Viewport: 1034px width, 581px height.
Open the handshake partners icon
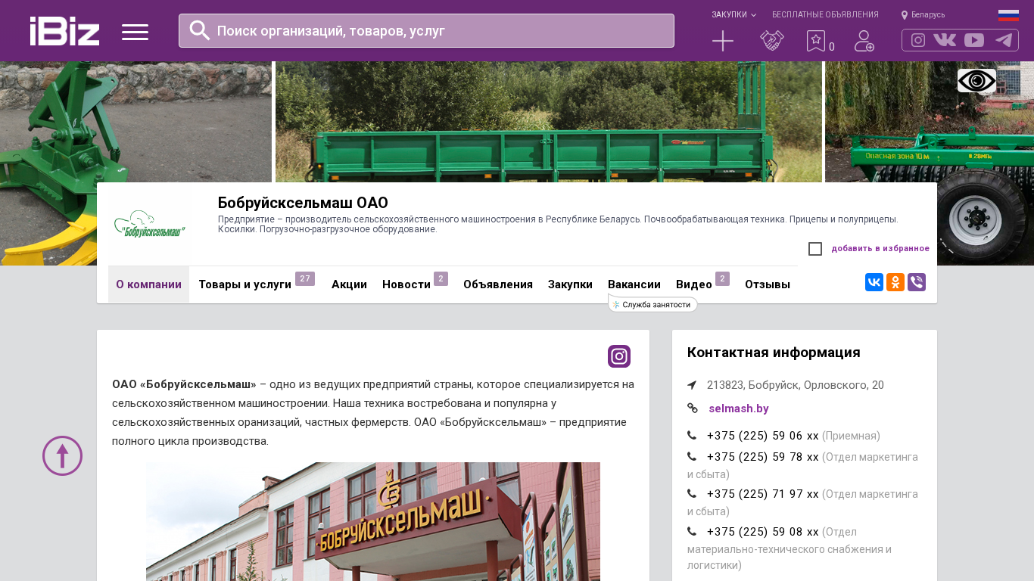[772, 41]
